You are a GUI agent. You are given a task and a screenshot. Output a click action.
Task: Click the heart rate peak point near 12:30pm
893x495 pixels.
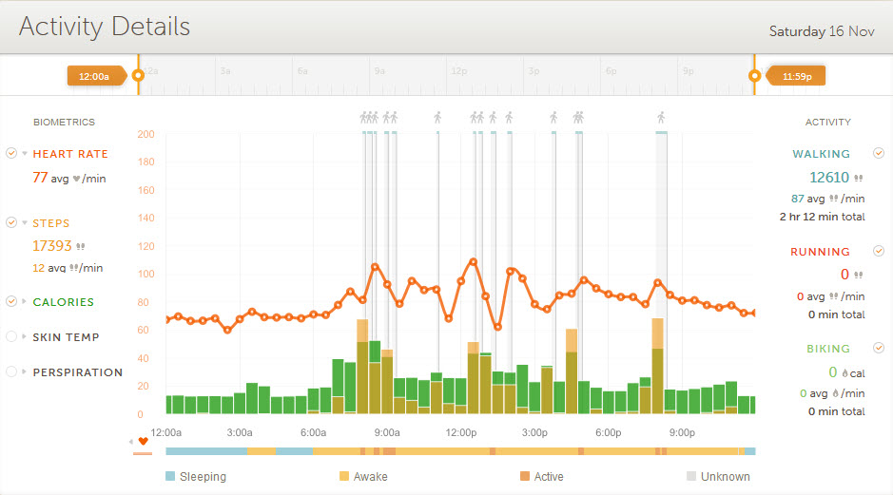473,261
